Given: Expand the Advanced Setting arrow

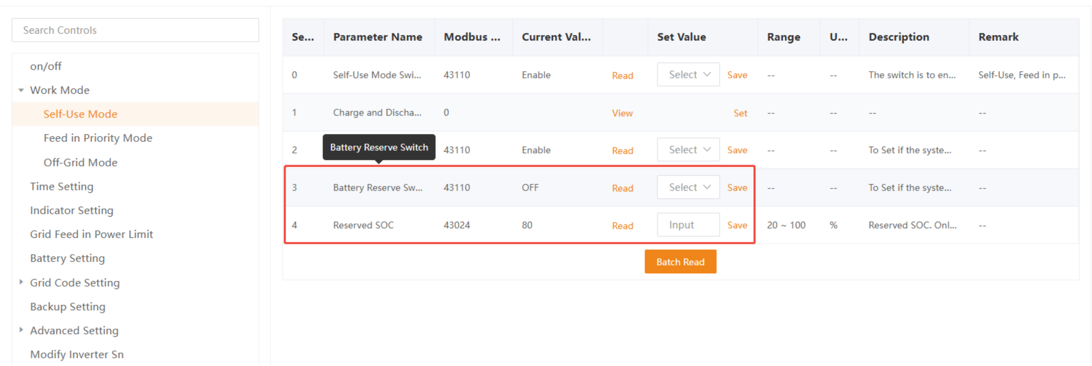Looking at the screenshot, I should point(21,330).
